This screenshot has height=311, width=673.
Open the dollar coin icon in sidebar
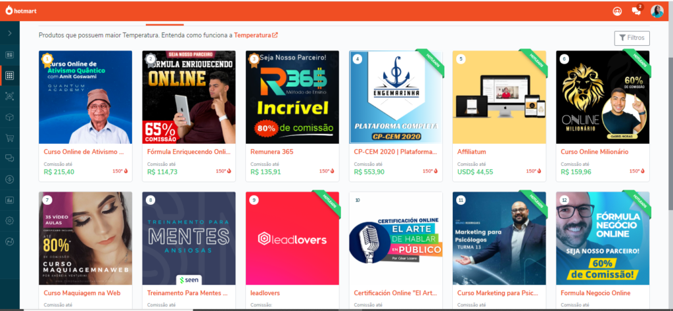pyautogui.click(x=9, y=180)
